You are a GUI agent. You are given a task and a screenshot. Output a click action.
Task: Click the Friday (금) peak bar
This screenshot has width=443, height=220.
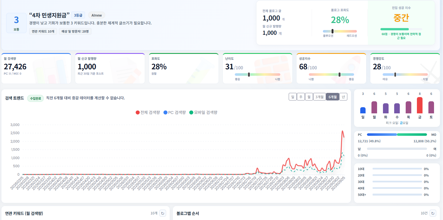pos(420,105)
